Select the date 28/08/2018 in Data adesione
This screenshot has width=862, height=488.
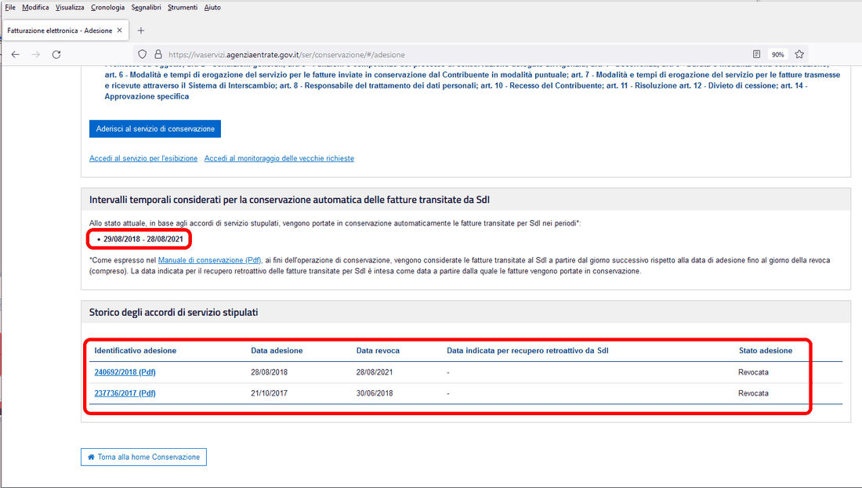point(269,372)
